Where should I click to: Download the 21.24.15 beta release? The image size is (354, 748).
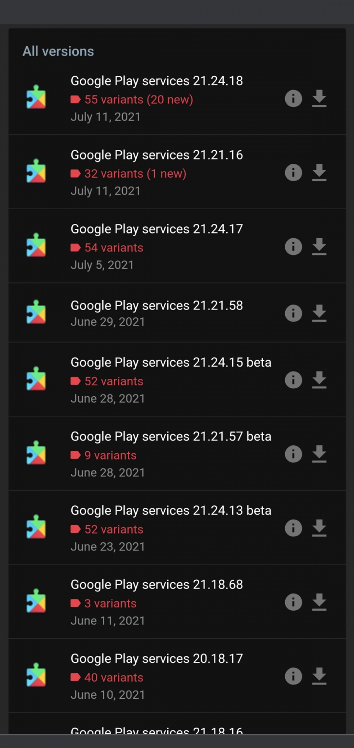pyautogui.click(x=320, y=380)
